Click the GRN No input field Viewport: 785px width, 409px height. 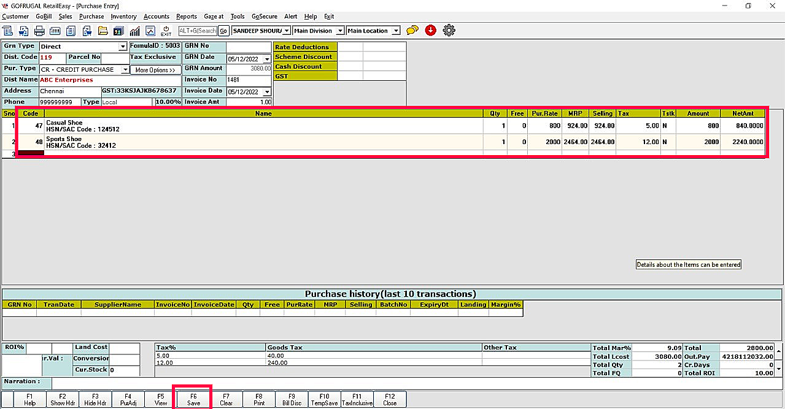click(249, 47)
